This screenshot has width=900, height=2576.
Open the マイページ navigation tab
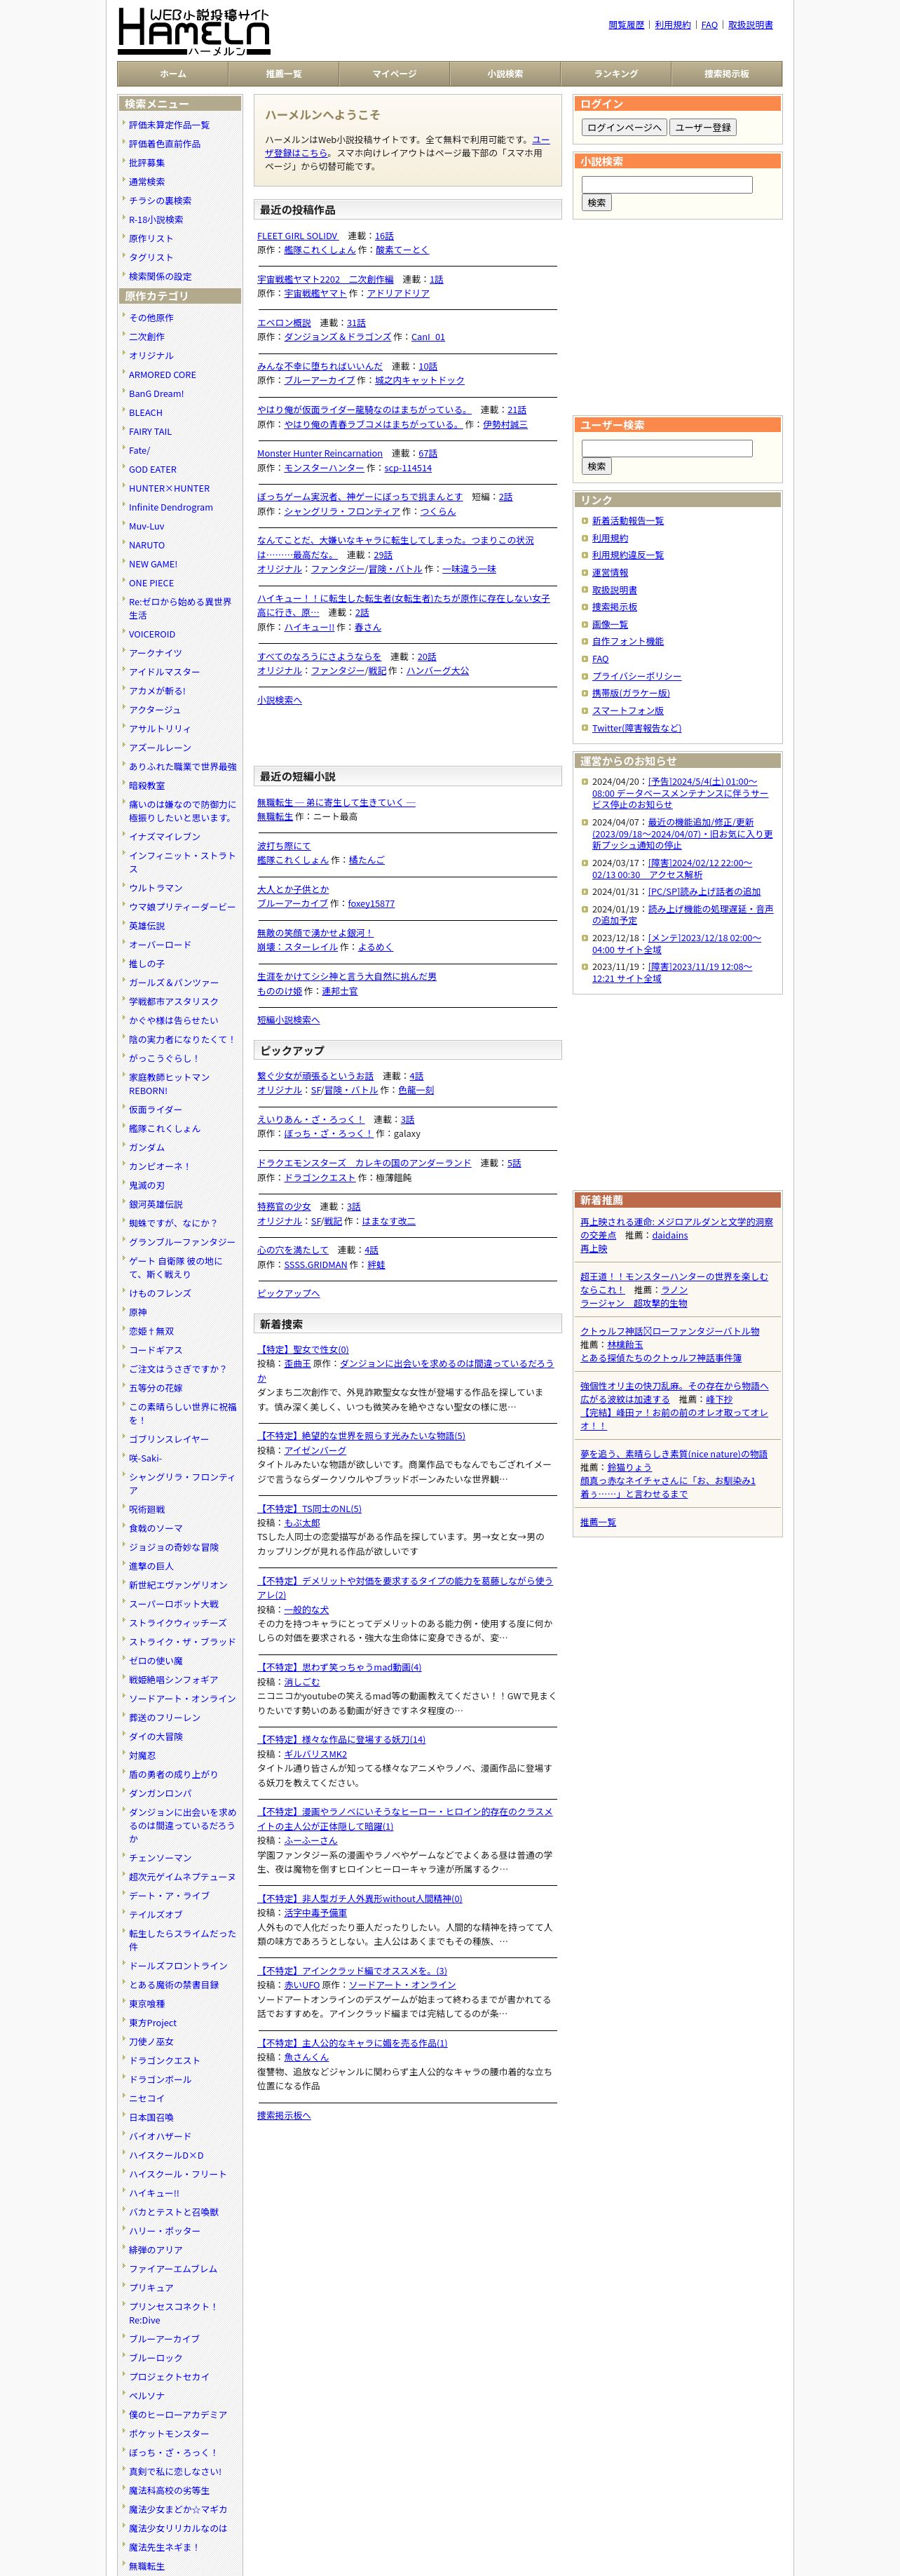tap(395, 74)
